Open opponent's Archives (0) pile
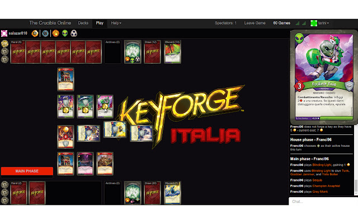Viewport: 358px width, 224px height. 112,52
